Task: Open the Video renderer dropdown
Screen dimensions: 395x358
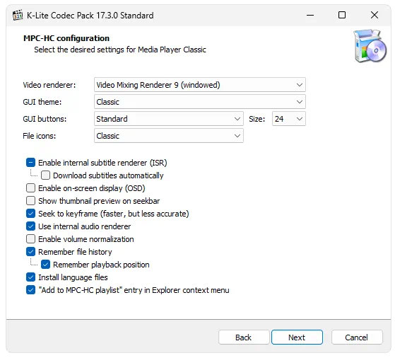Action: (200, 85)
